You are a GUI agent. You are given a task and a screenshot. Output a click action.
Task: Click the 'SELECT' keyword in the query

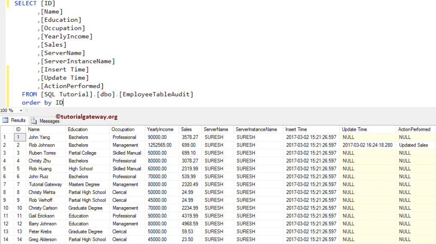[x=26, y=3]
